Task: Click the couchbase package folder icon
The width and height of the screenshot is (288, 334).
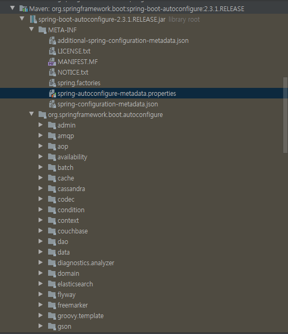Action: coord(52,231)
